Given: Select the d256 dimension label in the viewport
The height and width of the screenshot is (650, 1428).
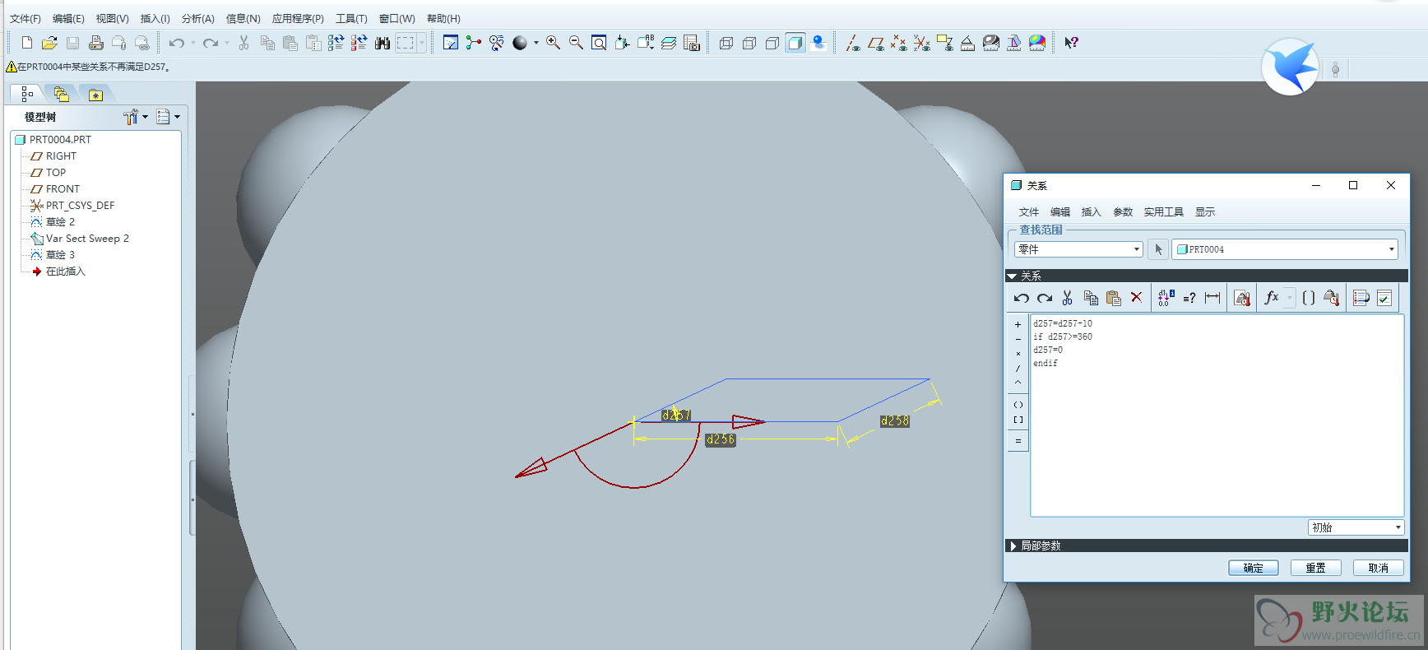Looking at the screenshot, I should [720, 440].
